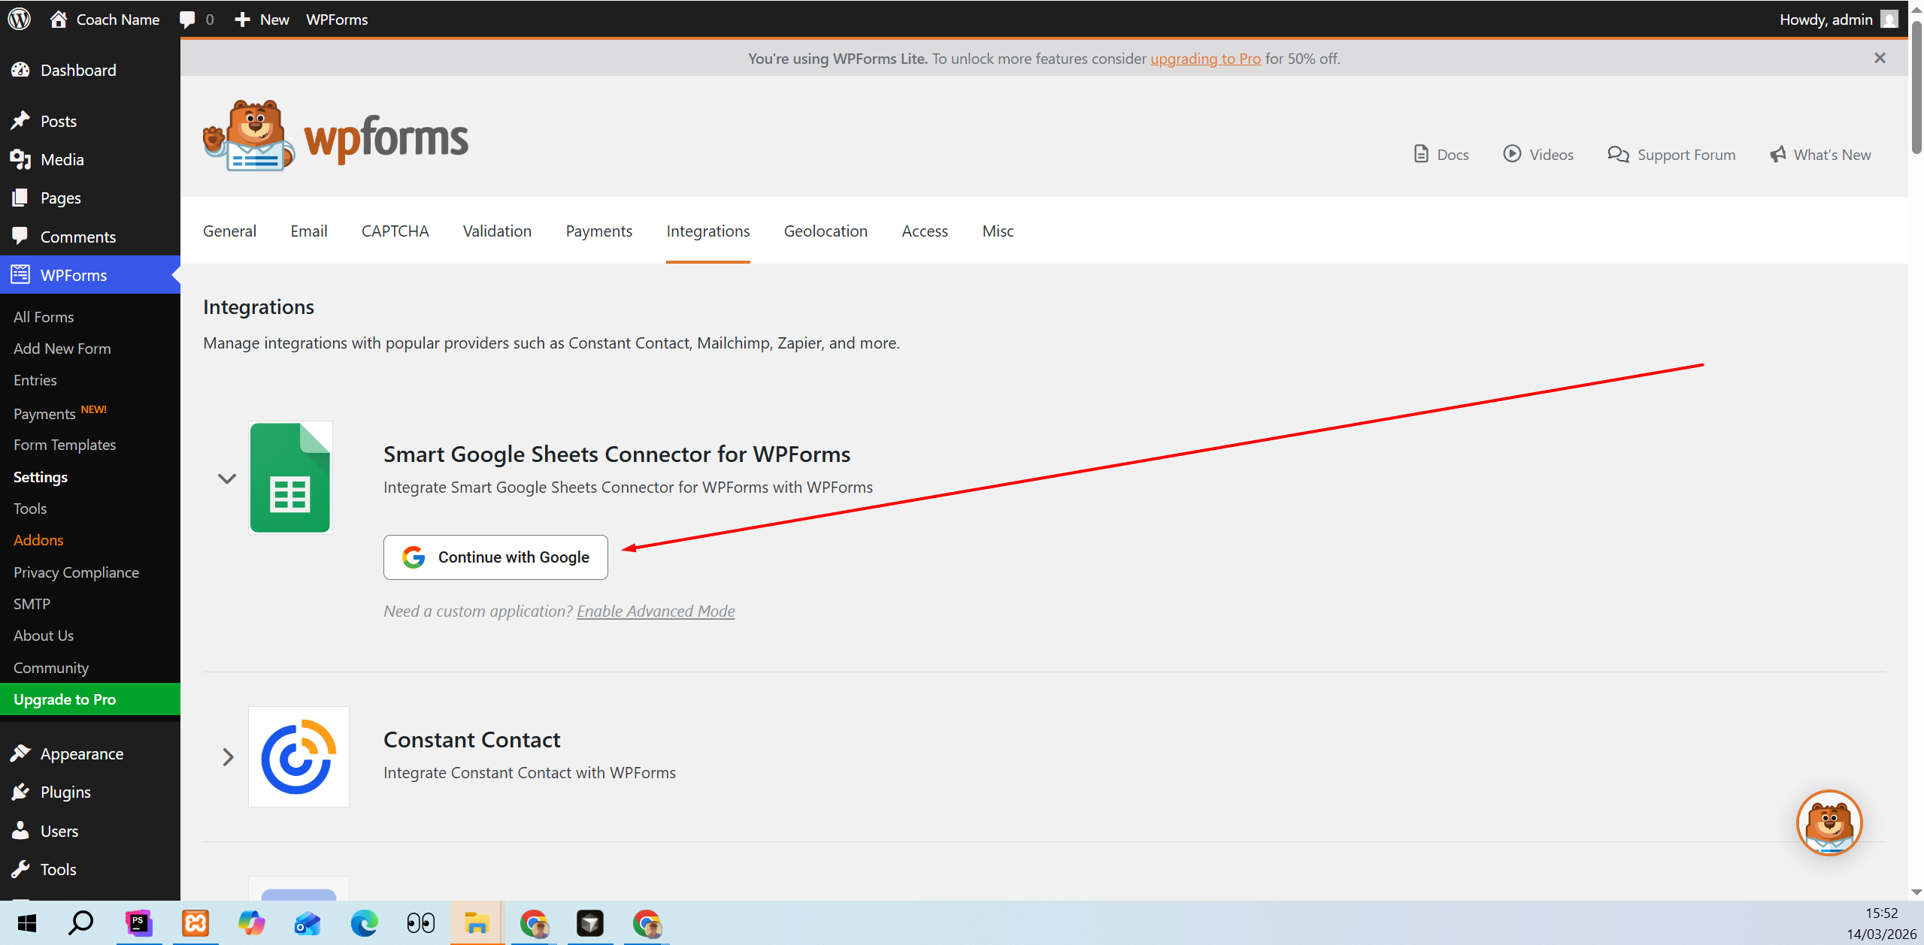Open File Explorer from the taskbar
Screen dimensions: 1924x945
click(x=477, y=922)
